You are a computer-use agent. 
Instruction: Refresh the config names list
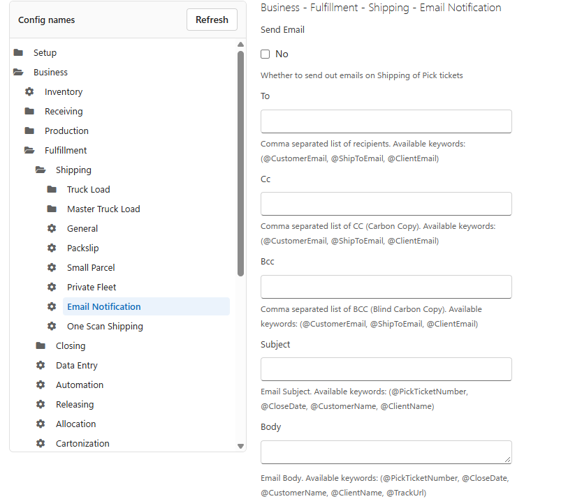[212, 20]
